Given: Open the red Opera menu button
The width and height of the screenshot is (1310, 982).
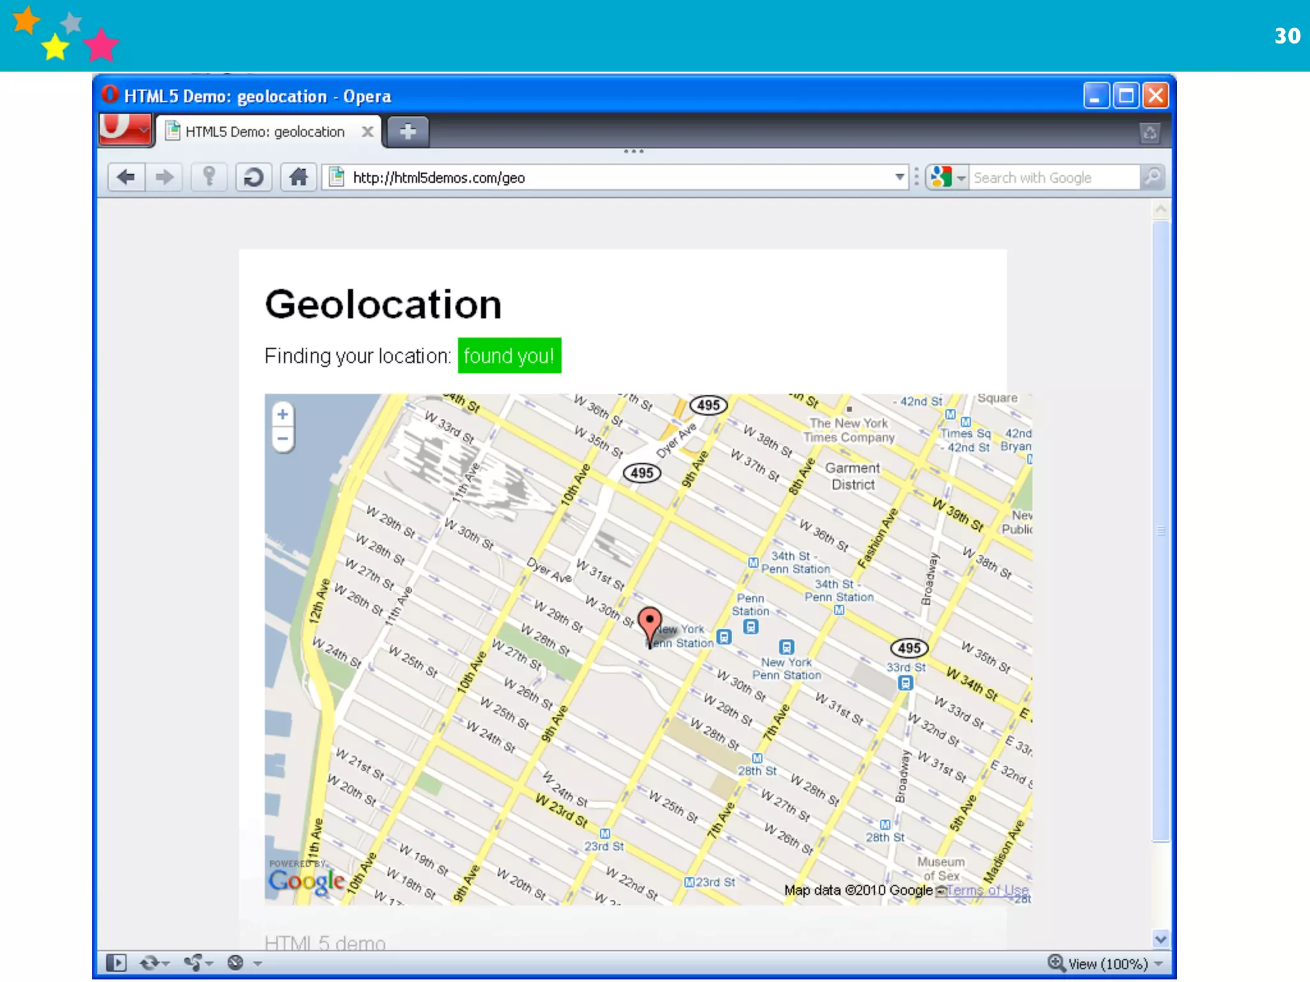Looking at the screenshot, I should coord(125,129).
